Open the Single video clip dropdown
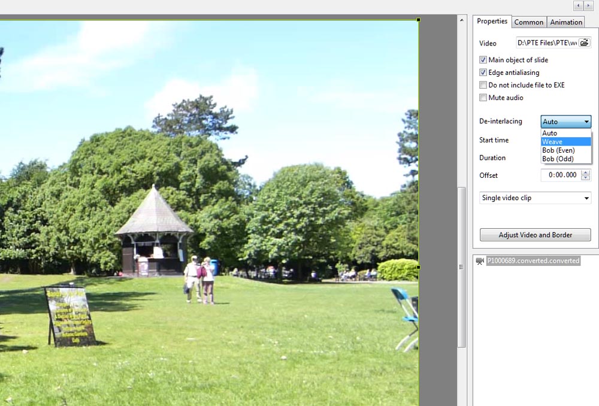This screenshot has height=406, width=599. [x=535, y=198]
